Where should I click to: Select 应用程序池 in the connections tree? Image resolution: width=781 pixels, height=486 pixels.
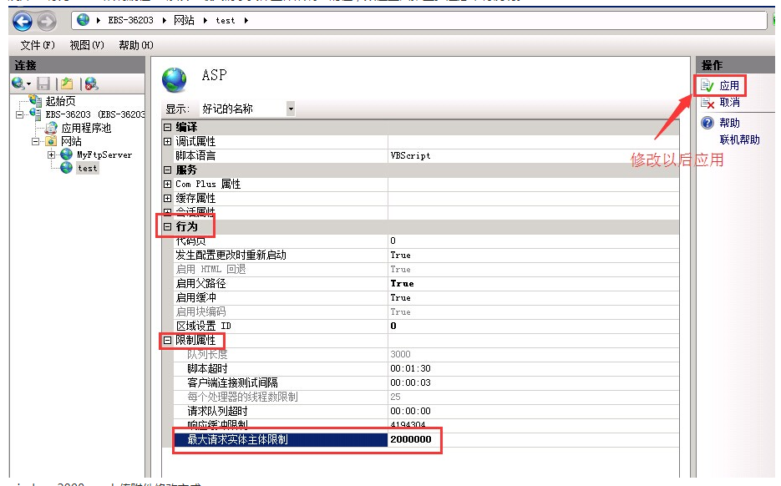(85, 128)
